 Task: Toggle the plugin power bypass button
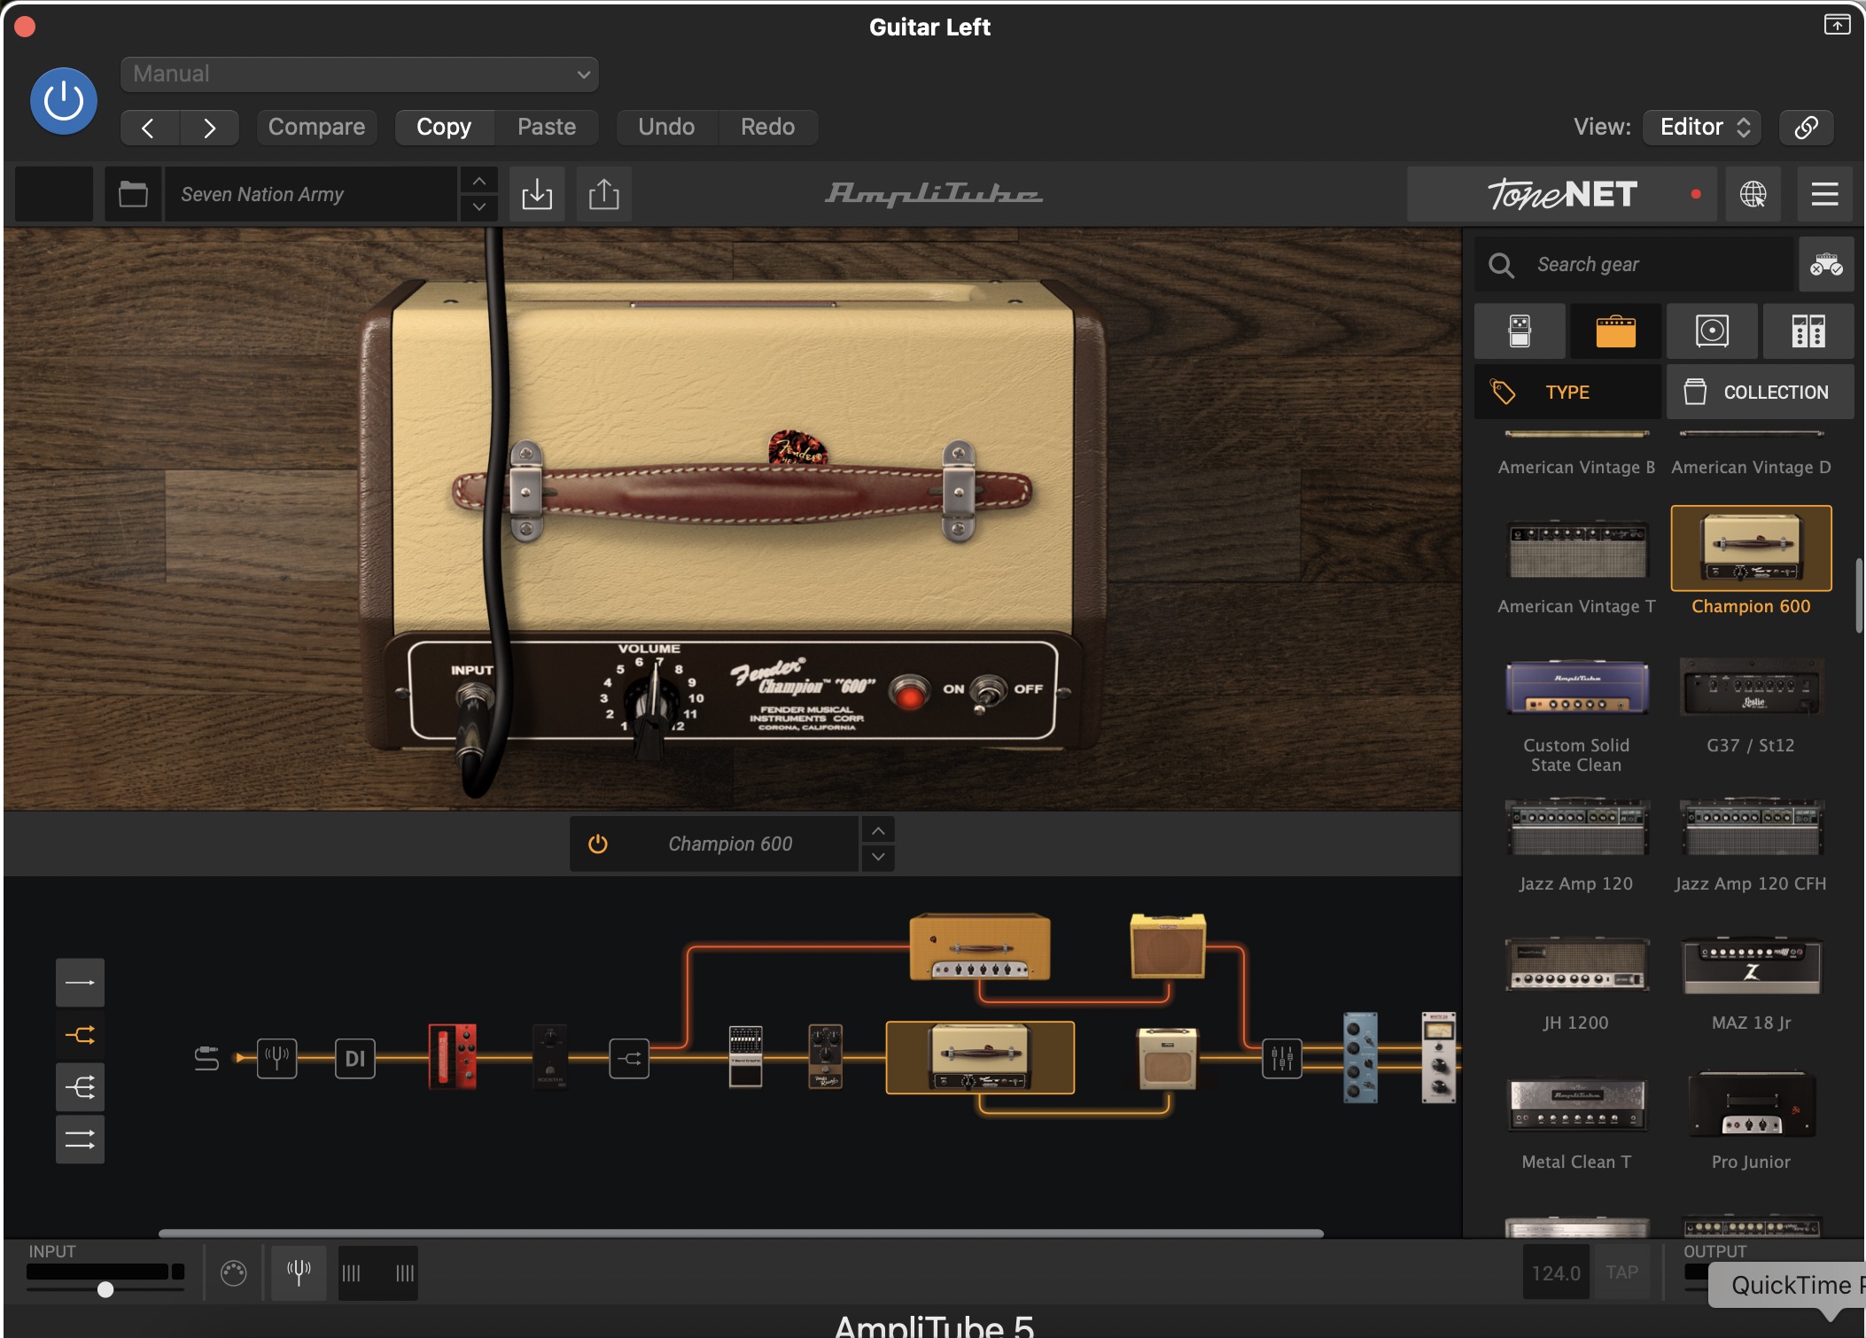point(64,101)
